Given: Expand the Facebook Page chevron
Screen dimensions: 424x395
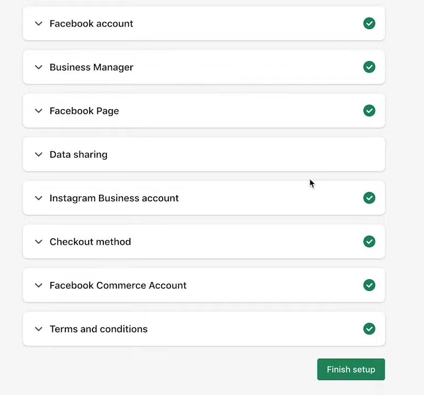Looking at the screenshot, I should click(39, 111).
